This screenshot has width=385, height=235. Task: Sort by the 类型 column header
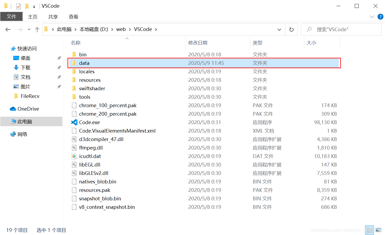[x=258, y=43]
